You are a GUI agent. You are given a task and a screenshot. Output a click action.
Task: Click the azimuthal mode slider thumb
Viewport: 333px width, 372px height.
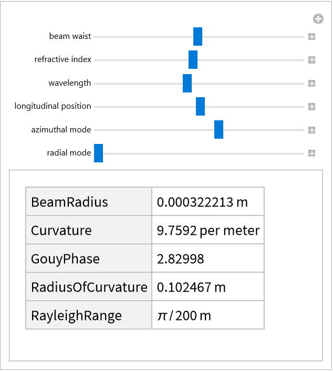(x=218, y=130)
